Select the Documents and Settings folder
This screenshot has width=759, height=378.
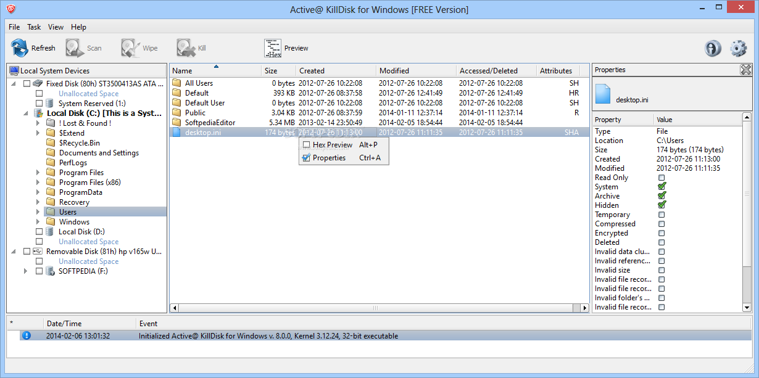pos(99,153)
